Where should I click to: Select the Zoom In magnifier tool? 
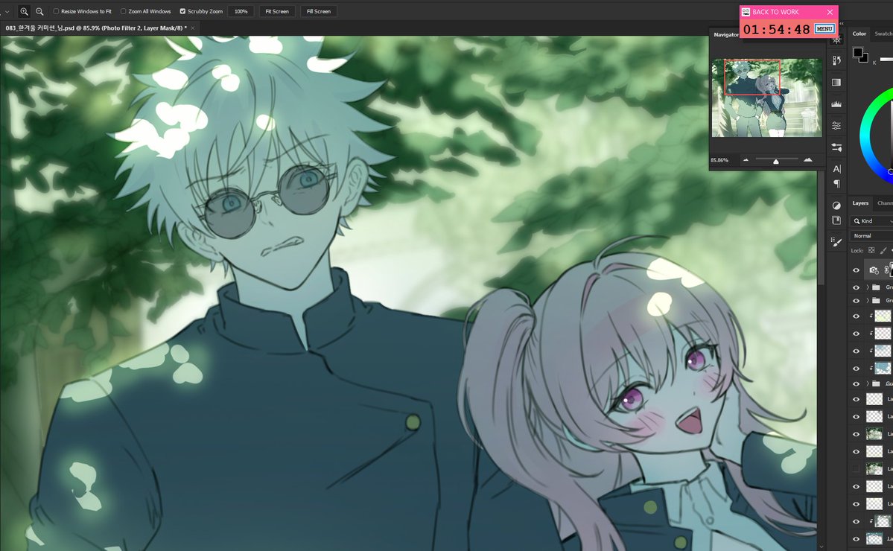24,11
